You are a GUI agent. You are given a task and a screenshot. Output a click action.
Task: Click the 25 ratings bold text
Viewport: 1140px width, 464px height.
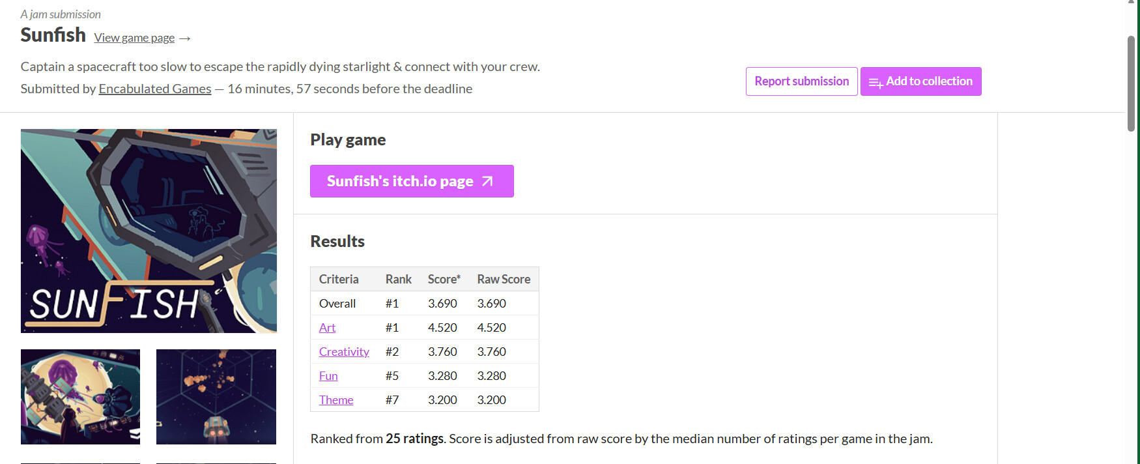(x=414, y=439)
